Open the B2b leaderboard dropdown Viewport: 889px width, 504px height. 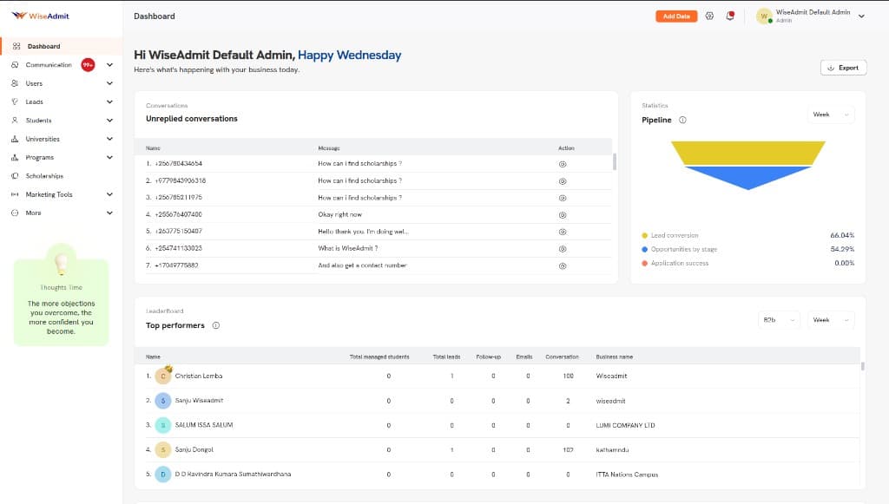click(x=779, y=320)
